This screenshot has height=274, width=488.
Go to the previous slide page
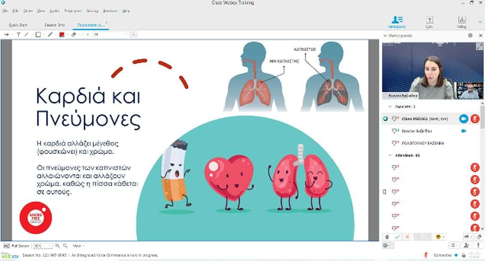88,35
